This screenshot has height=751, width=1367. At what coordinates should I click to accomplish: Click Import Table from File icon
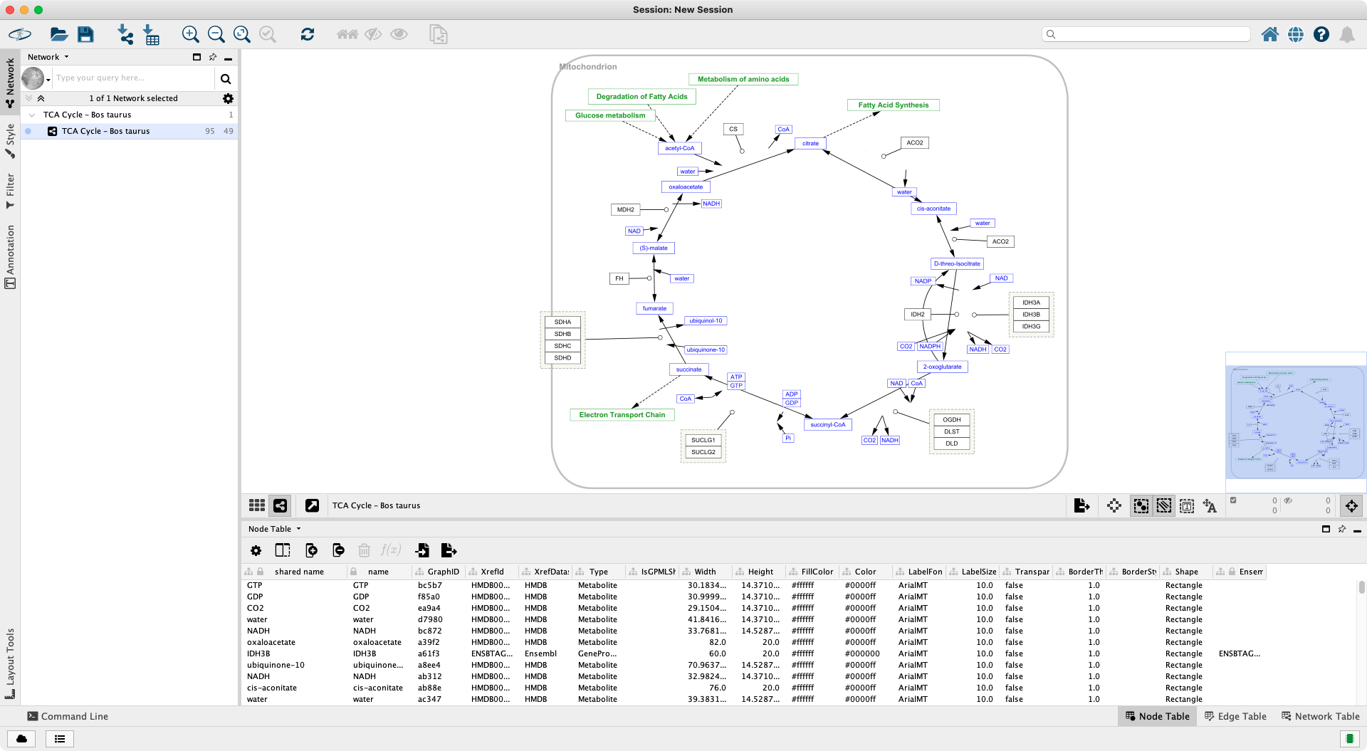click(x=152, y=34)
